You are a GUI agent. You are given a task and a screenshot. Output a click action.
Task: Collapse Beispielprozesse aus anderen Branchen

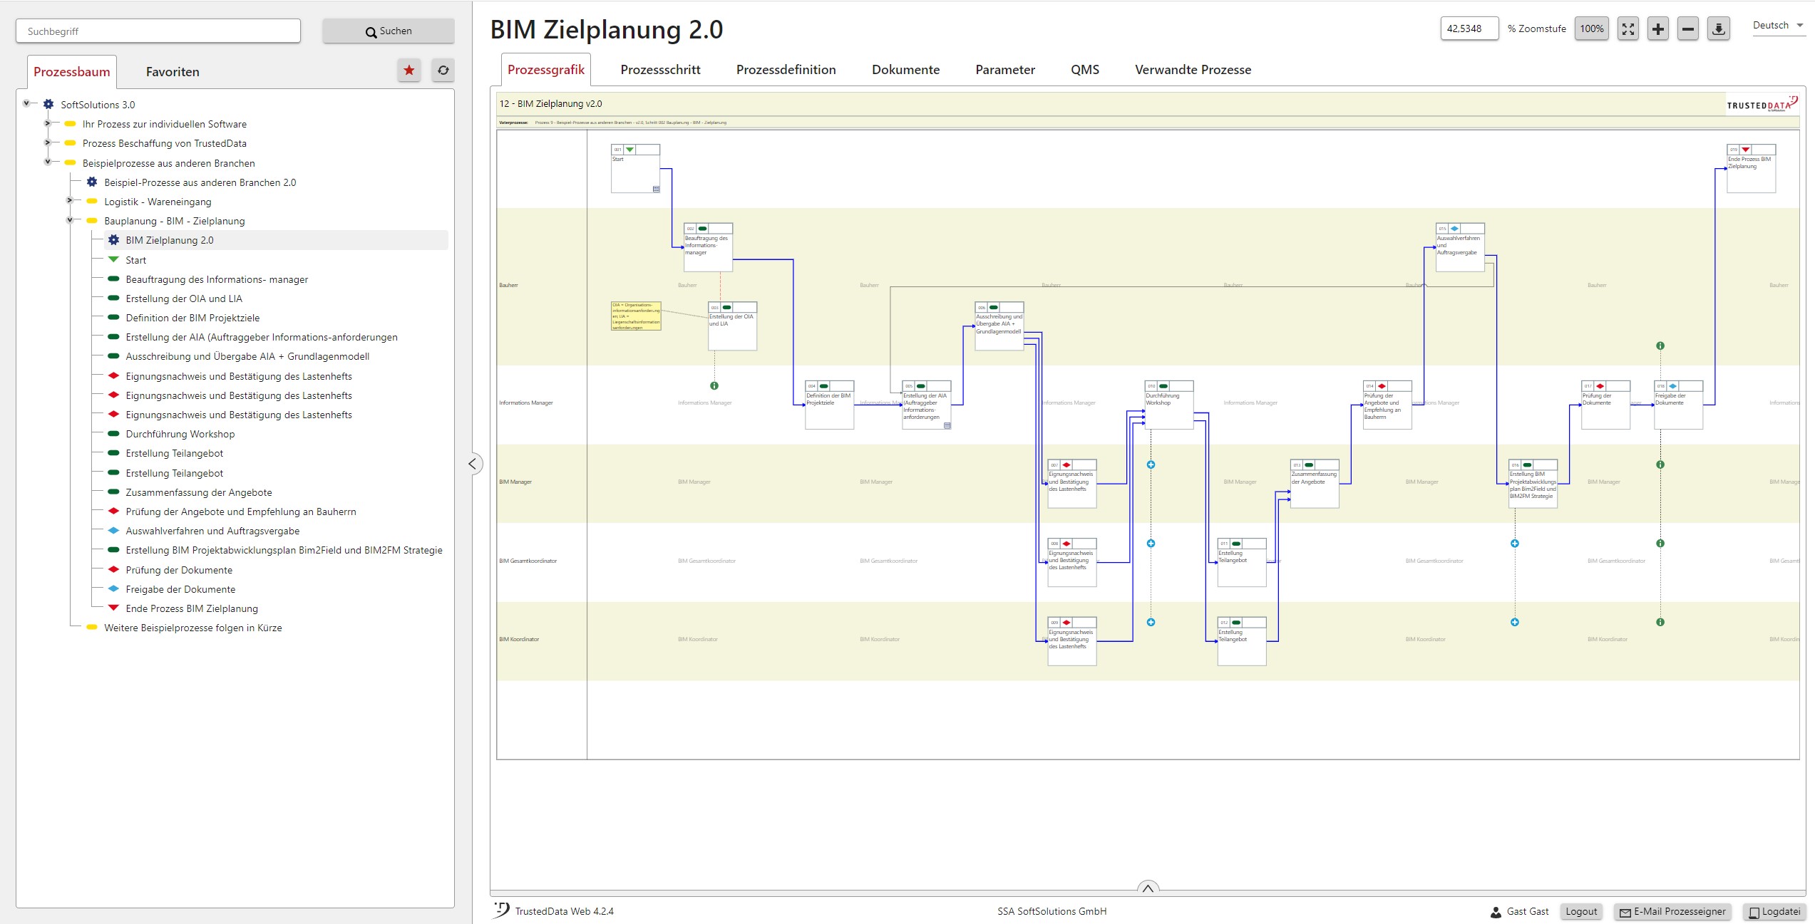click(x=48, y=162)
